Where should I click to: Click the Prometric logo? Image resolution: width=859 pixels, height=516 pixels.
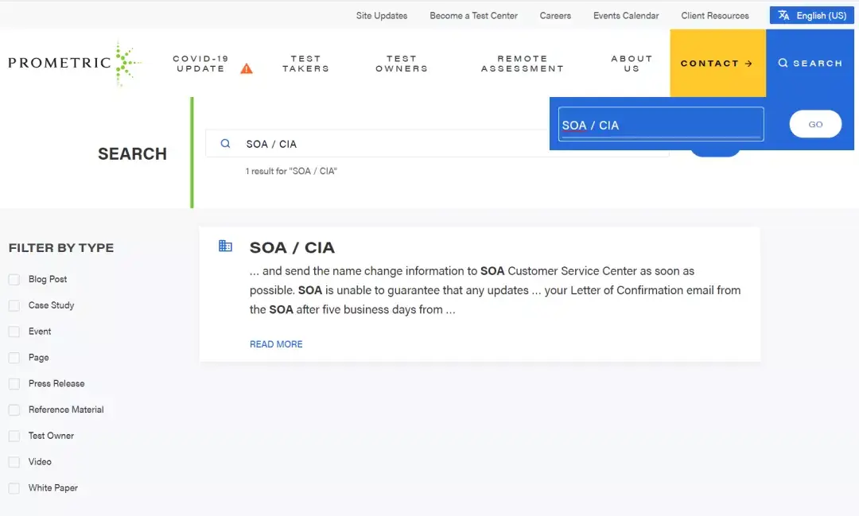tap(74, 63)
